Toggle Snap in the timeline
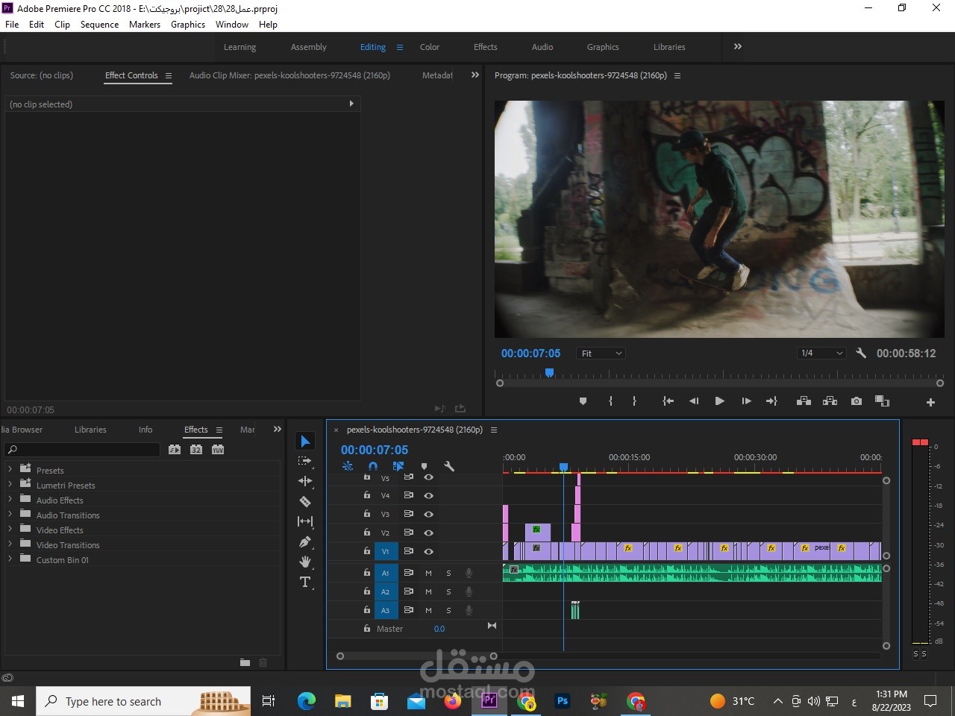955x716 pixels. pos(373,465)
